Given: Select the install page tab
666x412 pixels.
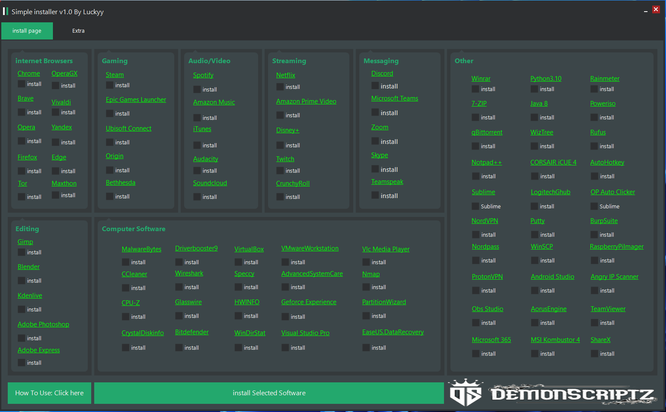Looking at the screenshot, I should point(27,31).
